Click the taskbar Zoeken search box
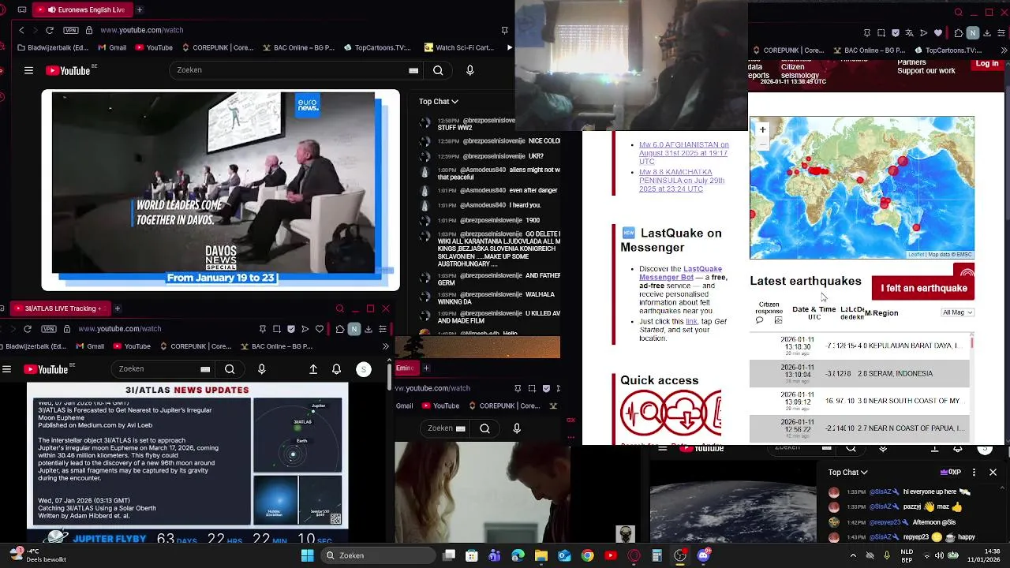This screenshot has height=568, width=1010. point(377,555)
